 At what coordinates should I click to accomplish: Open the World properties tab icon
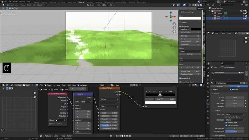[x=208, y=87]
